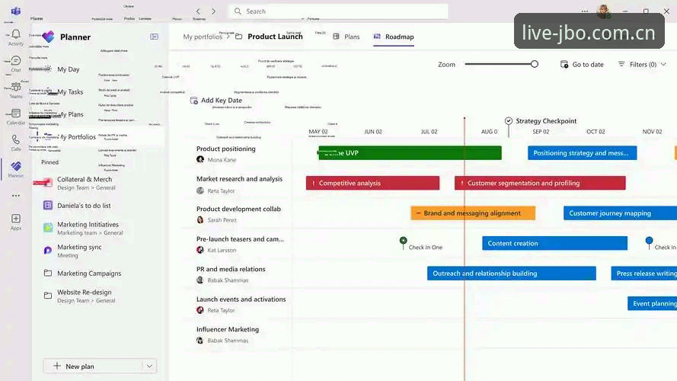The height and width of the screenshot is (381, 677).
Task: Open Customer segmentation and profiling bar
Action: click(x=540, y=183)
